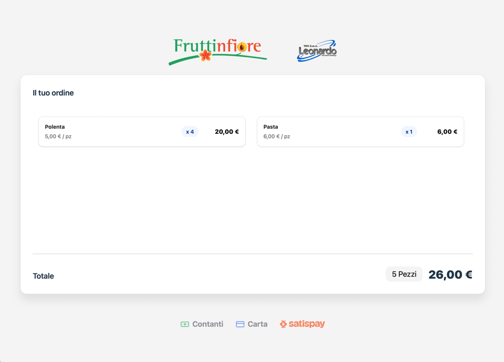Click the Leonardo logo

(317, 51)
